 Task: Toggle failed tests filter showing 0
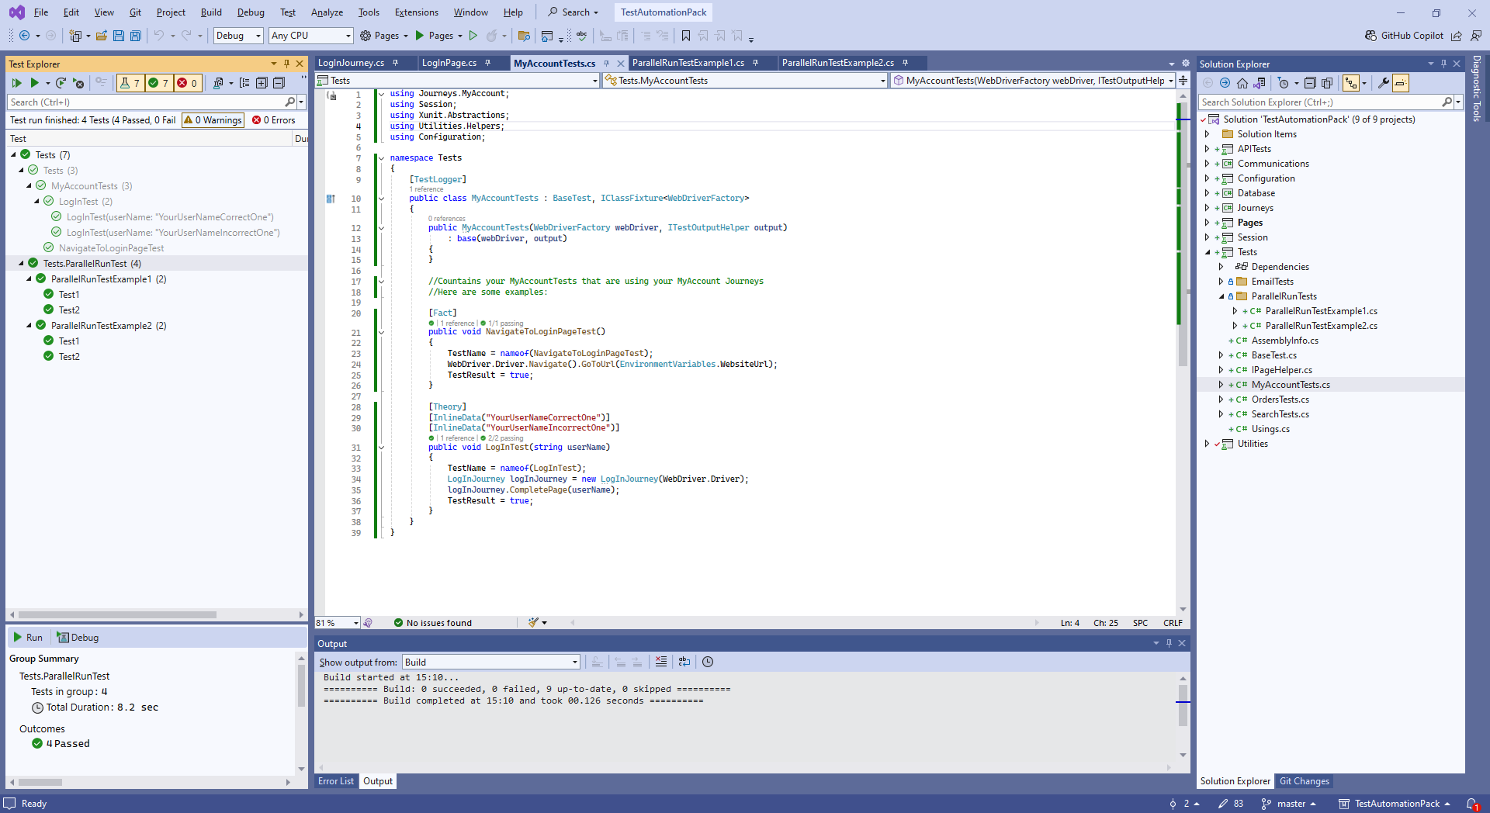point(187,83)
